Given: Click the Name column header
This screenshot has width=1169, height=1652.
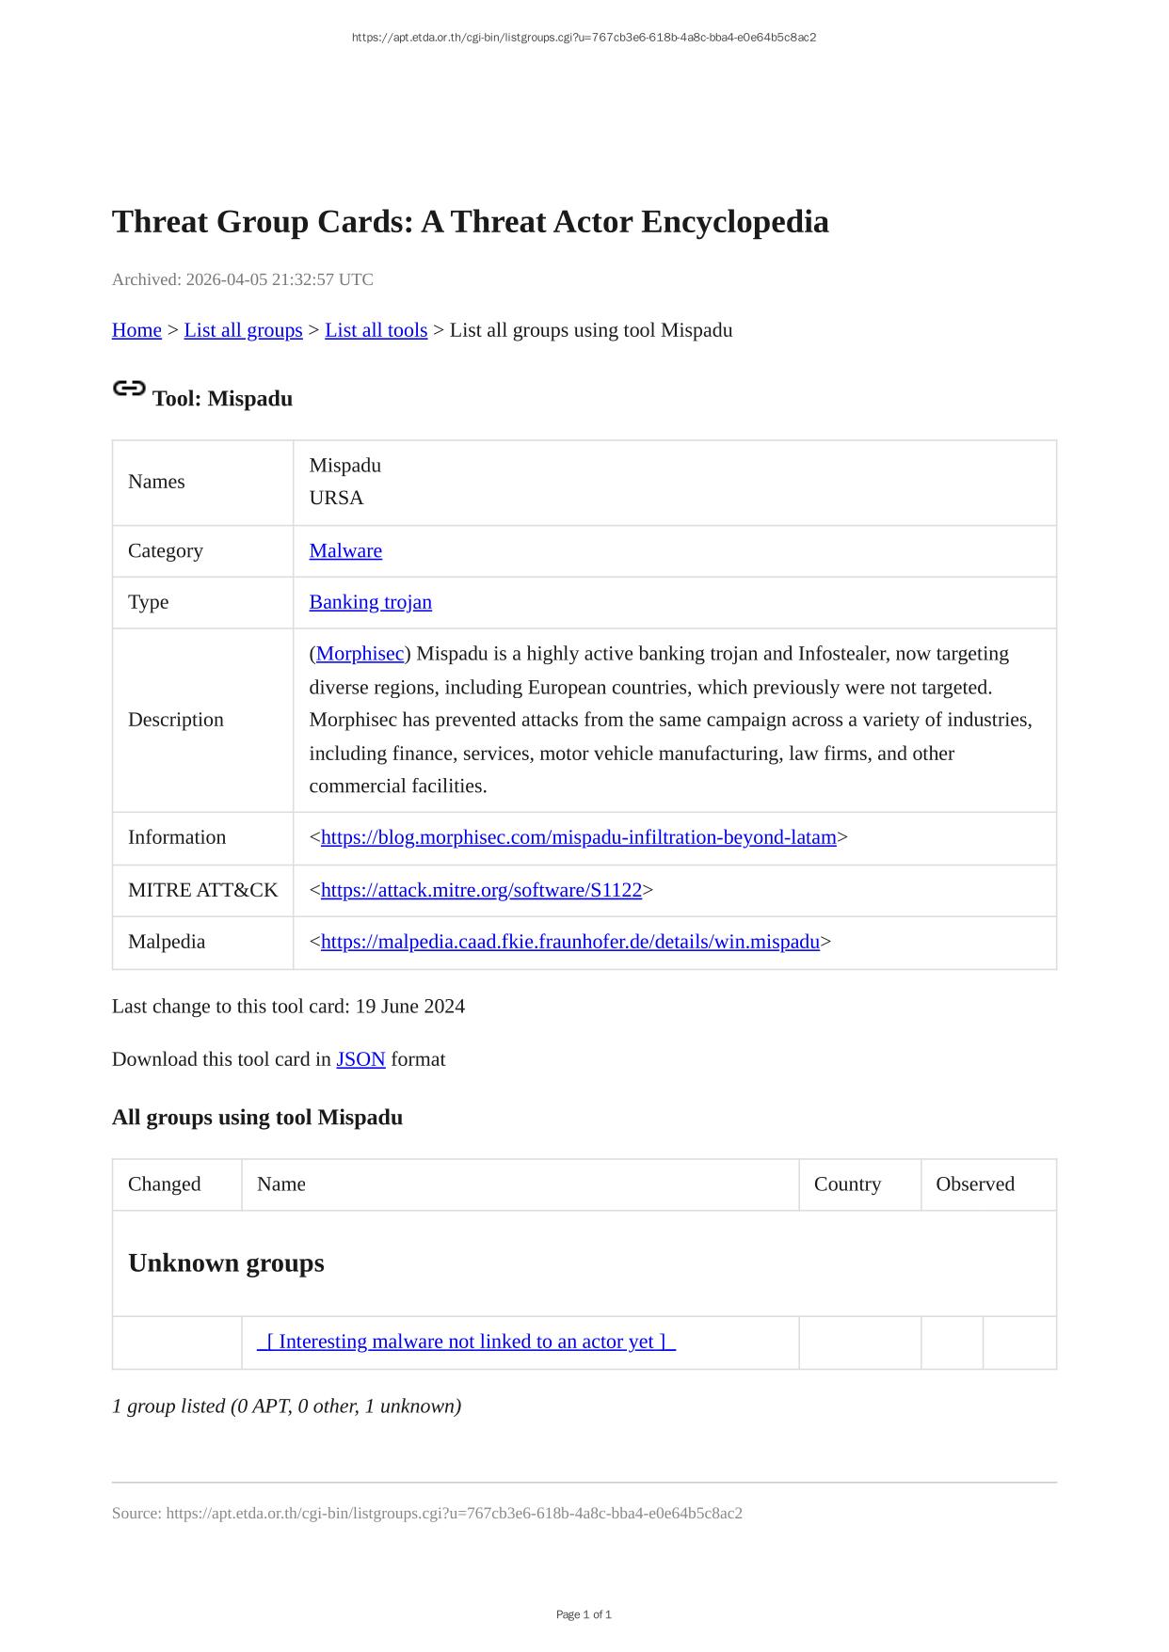Looking at the screenshot, I should pyautogui.click(x=281, y=1184).
